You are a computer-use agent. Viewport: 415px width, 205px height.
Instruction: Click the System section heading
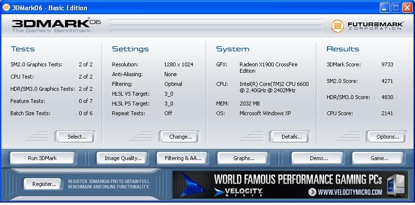(233, 49)
